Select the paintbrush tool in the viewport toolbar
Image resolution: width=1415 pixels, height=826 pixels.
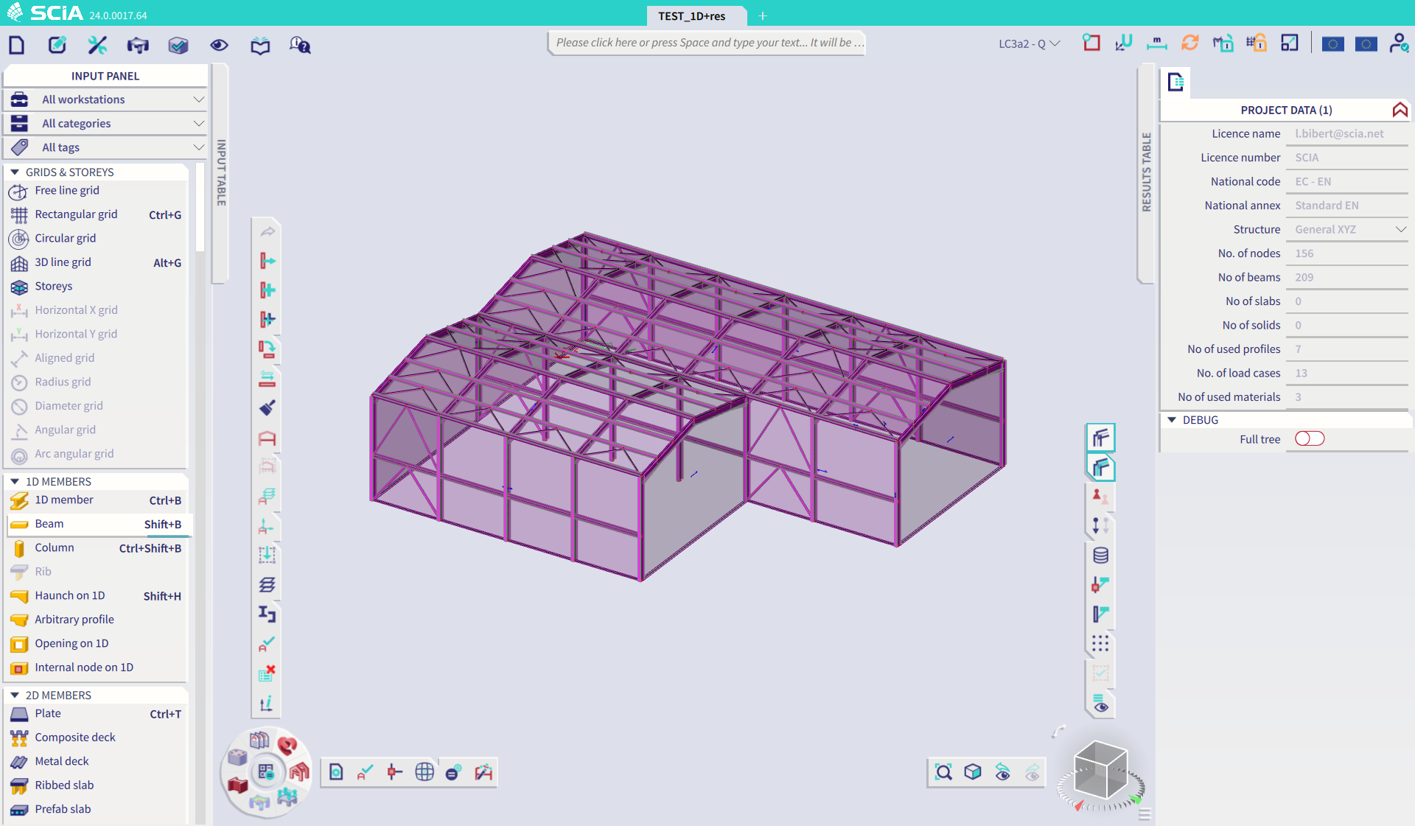(267, 407)
